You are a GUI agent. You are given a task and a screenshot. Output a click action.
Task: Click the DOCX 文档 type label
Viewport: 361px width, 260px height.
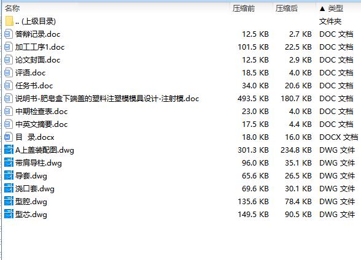coord(338,137)
